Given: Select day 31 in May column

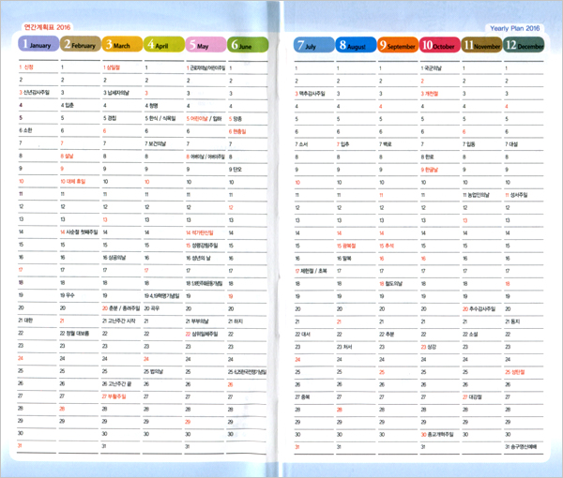Looking at the screenshot, I should click(188, 447).
